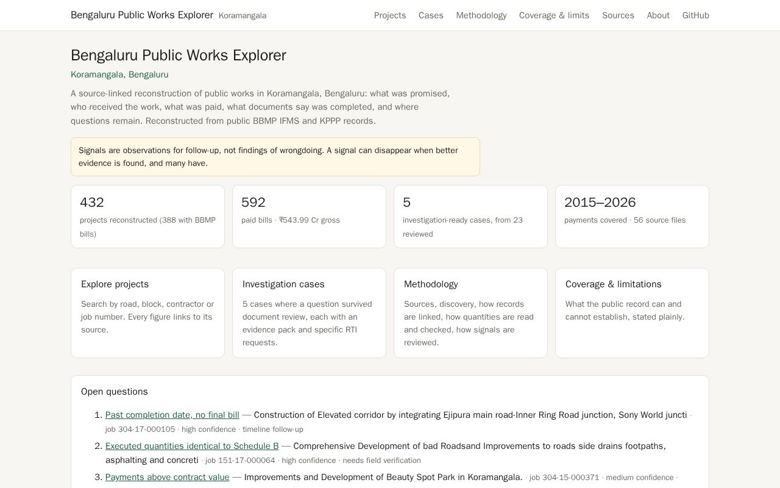This screenshot has width=780, height=488.
Task: Click the 'Koramangala, Bengaluru' subtitle
Action: (119, 74)
